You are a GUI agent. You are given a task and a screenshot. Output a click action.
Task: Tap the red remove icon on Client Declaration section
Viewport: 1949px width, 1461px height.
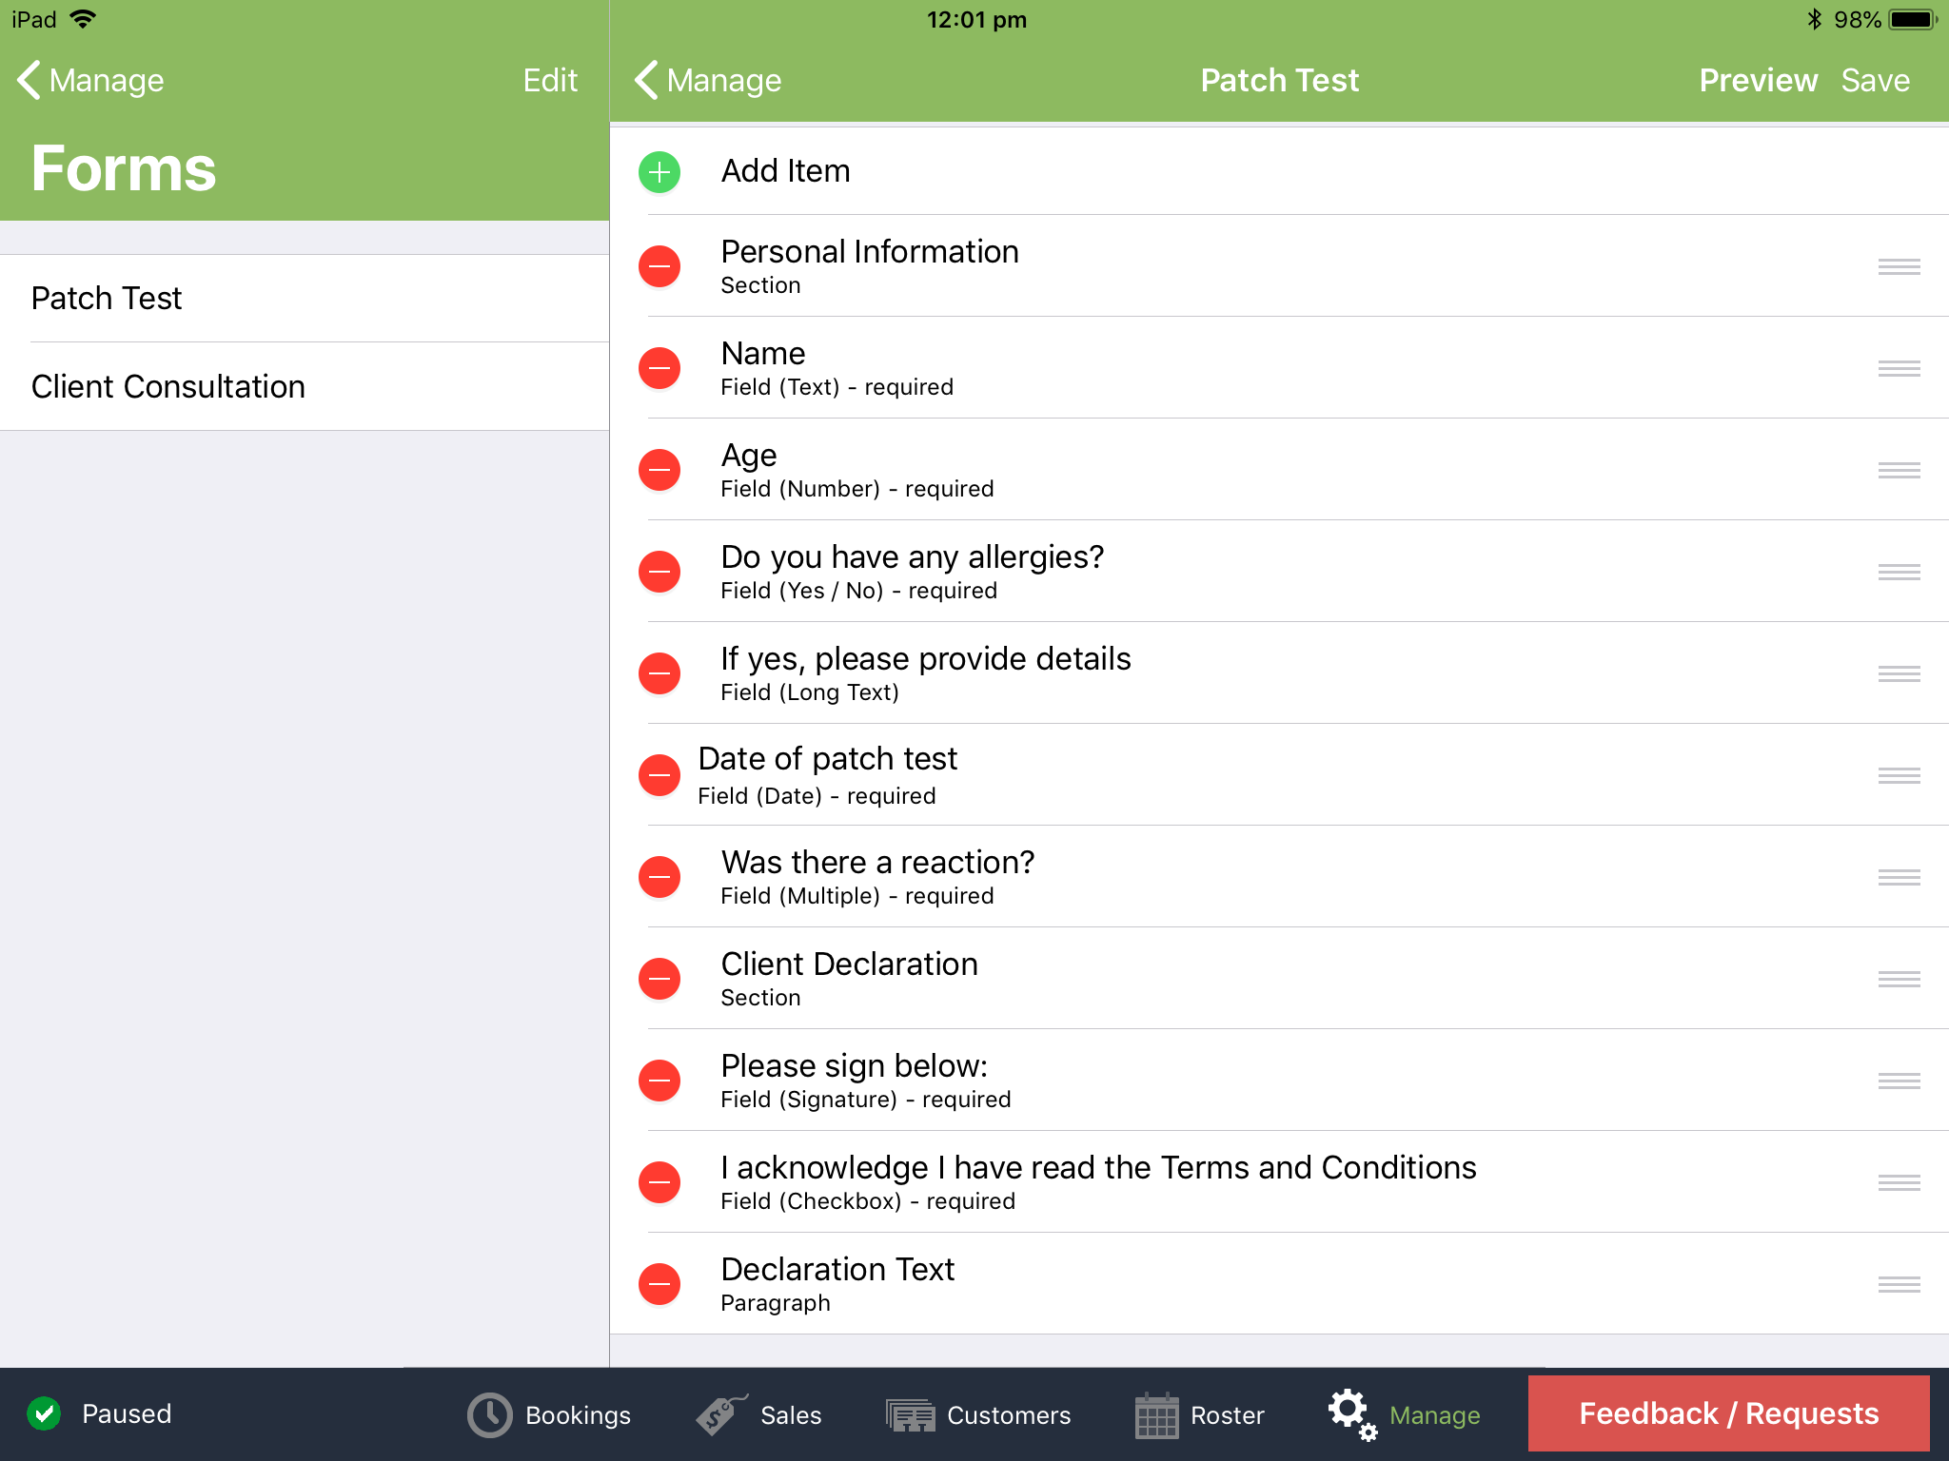659,979
